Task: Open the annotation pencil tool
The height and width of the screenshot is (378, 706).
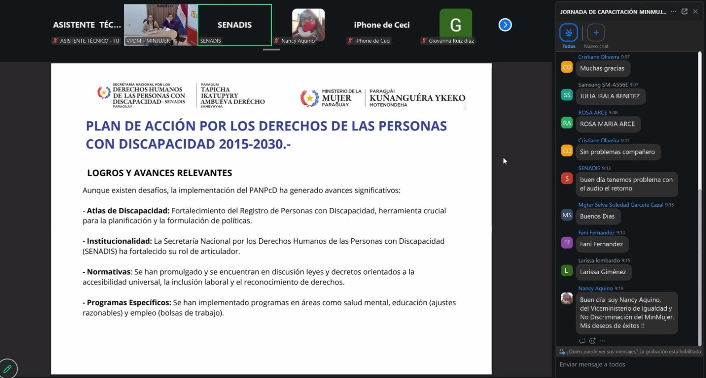Action: (7, 369)
